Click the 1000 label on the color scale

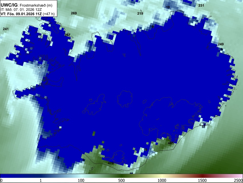pyautogui.click(x=162, y=180)
